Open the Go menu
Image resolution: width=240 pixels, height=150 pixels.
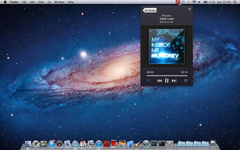tap(49, 2)
